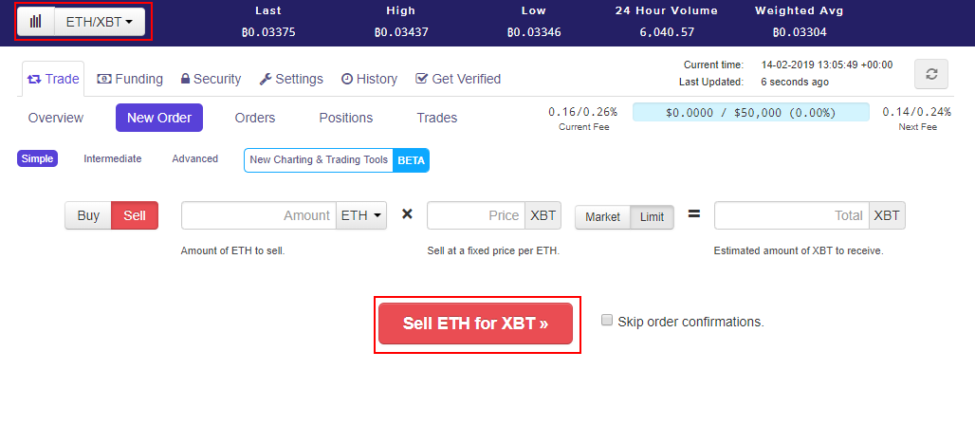Select Limit order type

coord(652,216)
